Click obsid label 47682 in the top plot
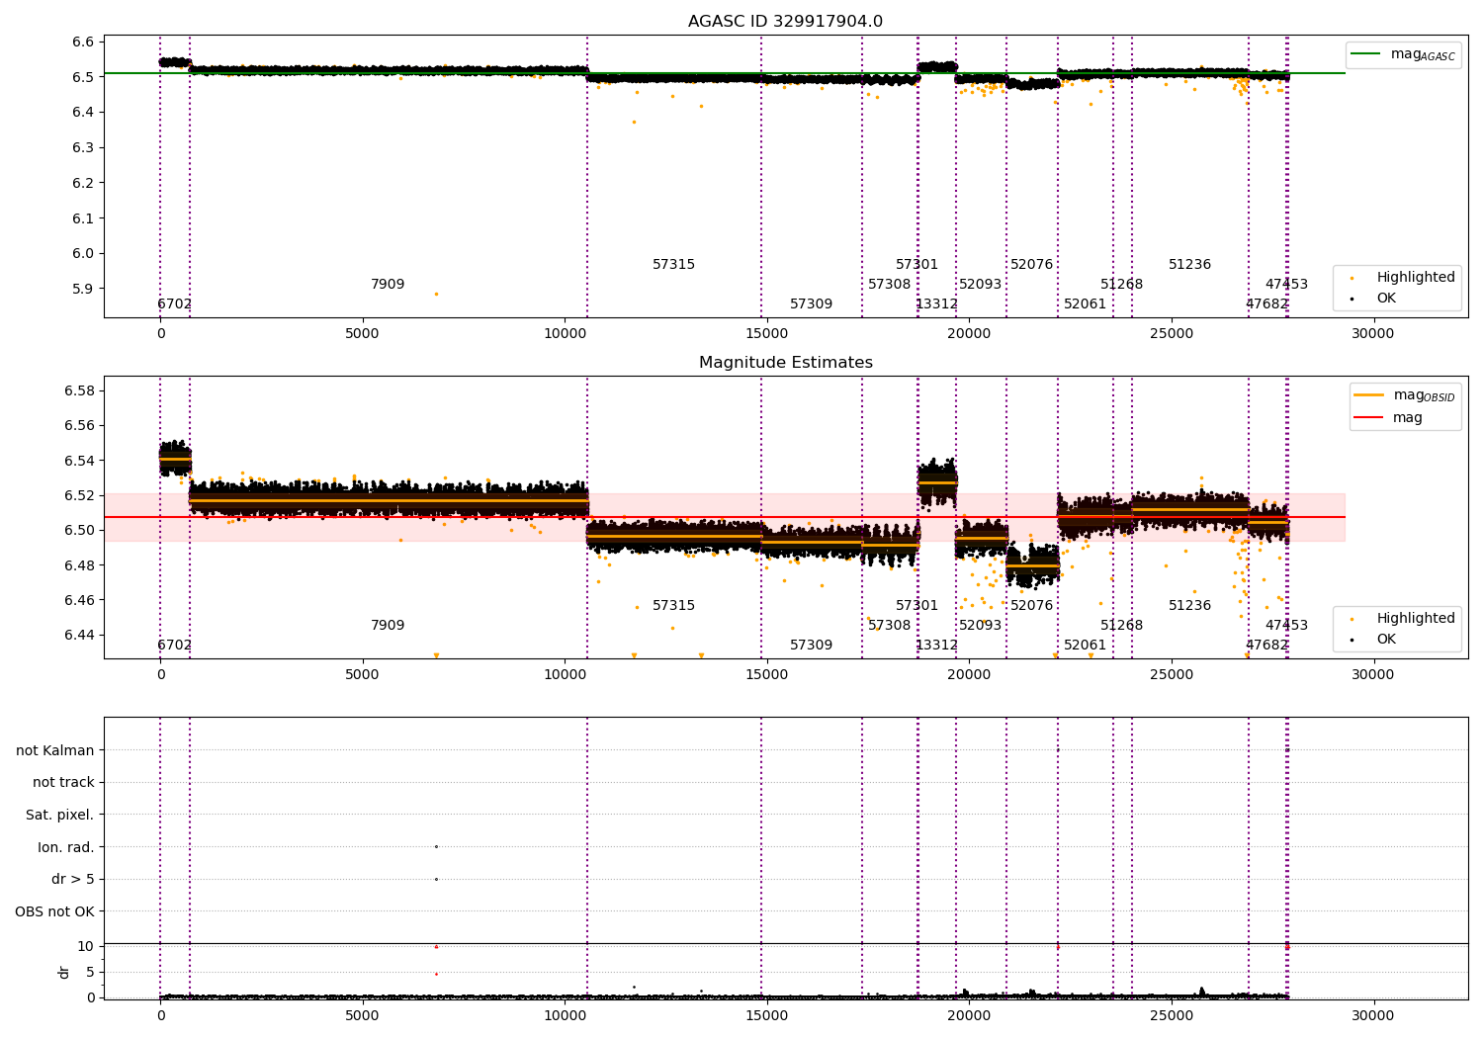This screenshot has height=1038, width=1483. (1266, 304)
